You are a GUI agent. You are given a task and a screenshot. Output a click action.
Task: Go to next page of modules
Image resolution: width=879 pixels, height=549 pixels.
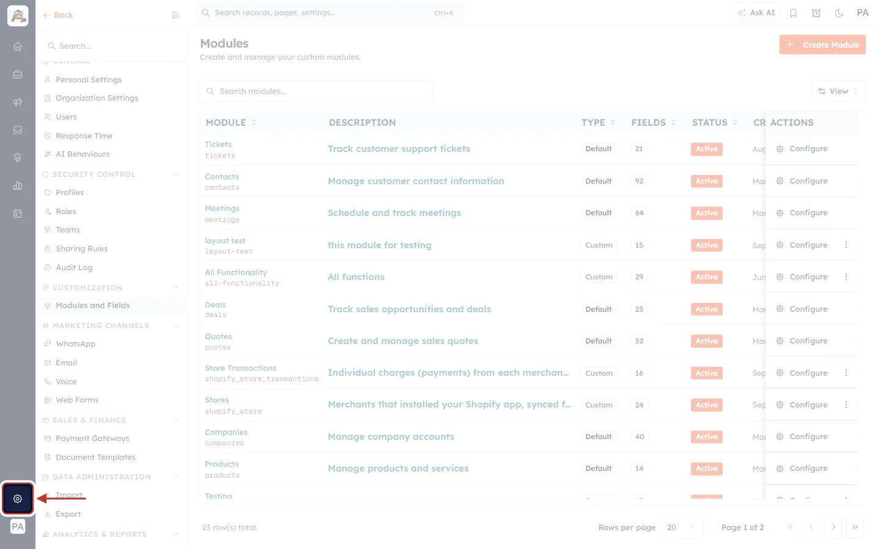click(x=833, y=528)
